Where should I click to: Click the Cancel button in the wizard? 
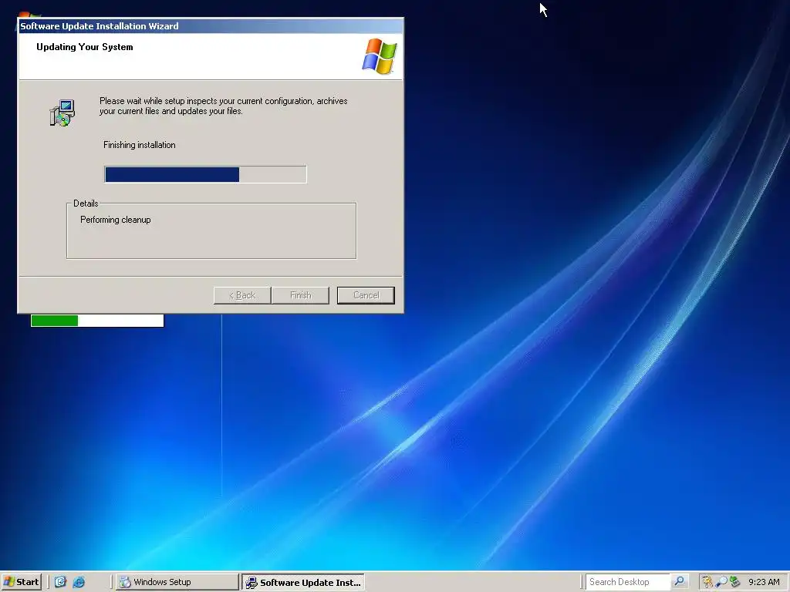366,295
